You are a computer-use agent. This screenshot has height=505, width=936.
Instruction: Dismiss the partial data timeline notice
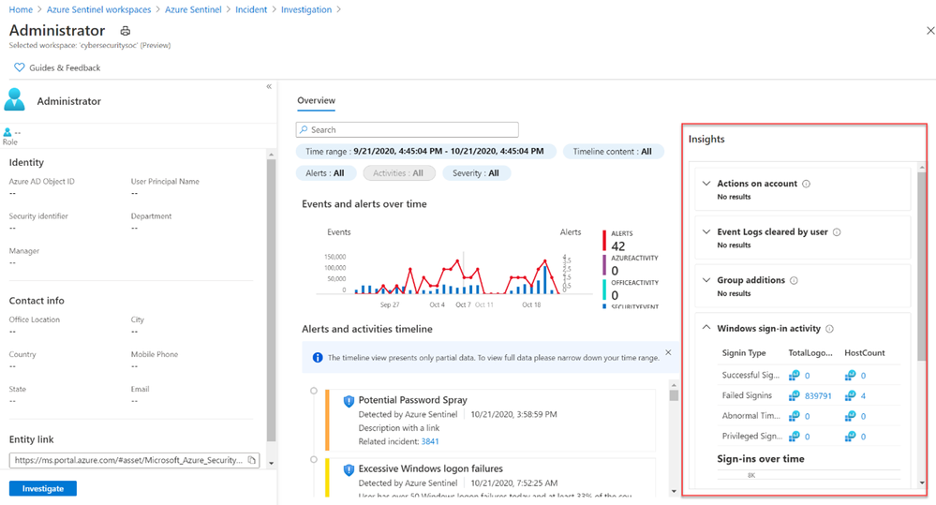click(668, 352)
